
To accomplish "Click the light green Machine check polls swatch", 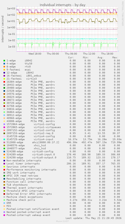I will [4, 200].
